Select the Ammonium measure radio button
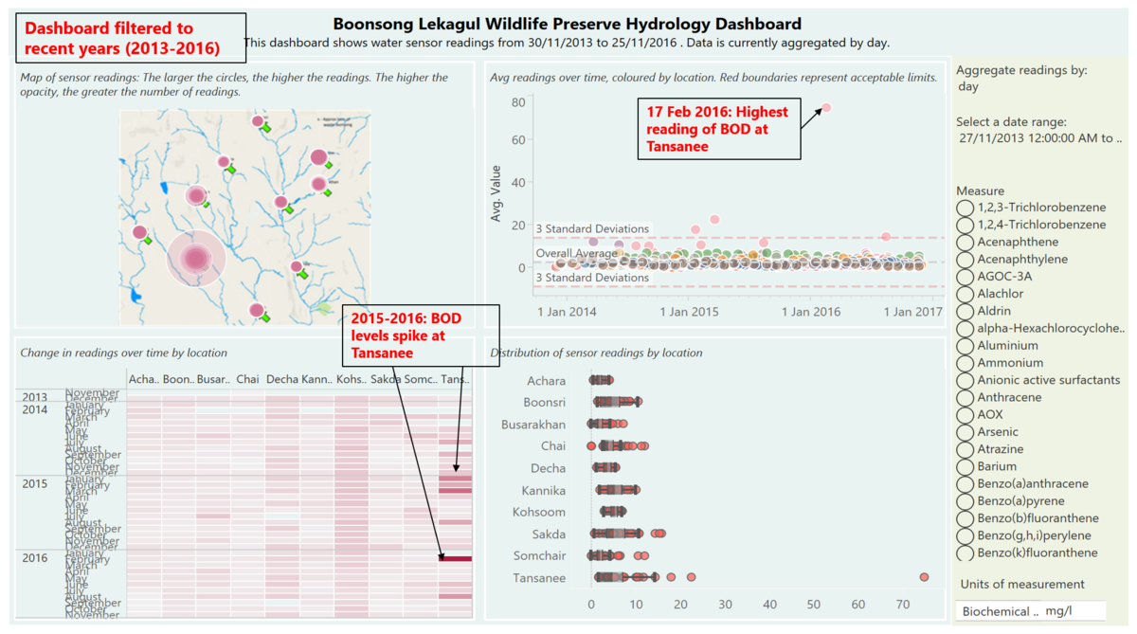The image size is (1137, 634). click(966, 363)
